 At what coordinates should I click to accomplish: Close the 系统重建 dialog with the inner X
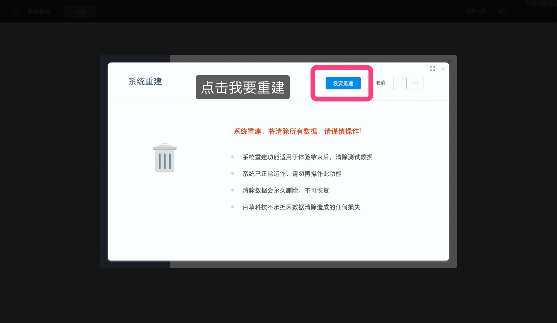pyautogui.click(x=443, y=69)
